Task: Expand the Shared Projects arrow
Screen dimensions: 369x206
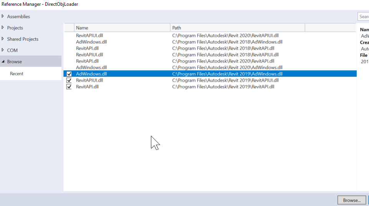Action: (3, 39)
